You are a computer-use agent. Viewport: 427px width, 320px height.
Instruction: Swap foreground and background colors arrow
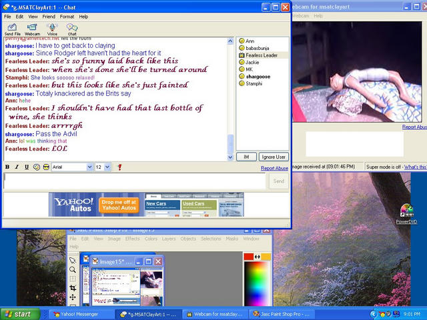258,257
